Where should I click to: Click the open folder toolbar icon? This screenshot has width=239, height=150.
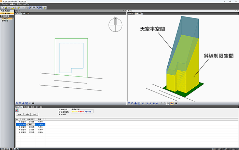click(6, 7)
